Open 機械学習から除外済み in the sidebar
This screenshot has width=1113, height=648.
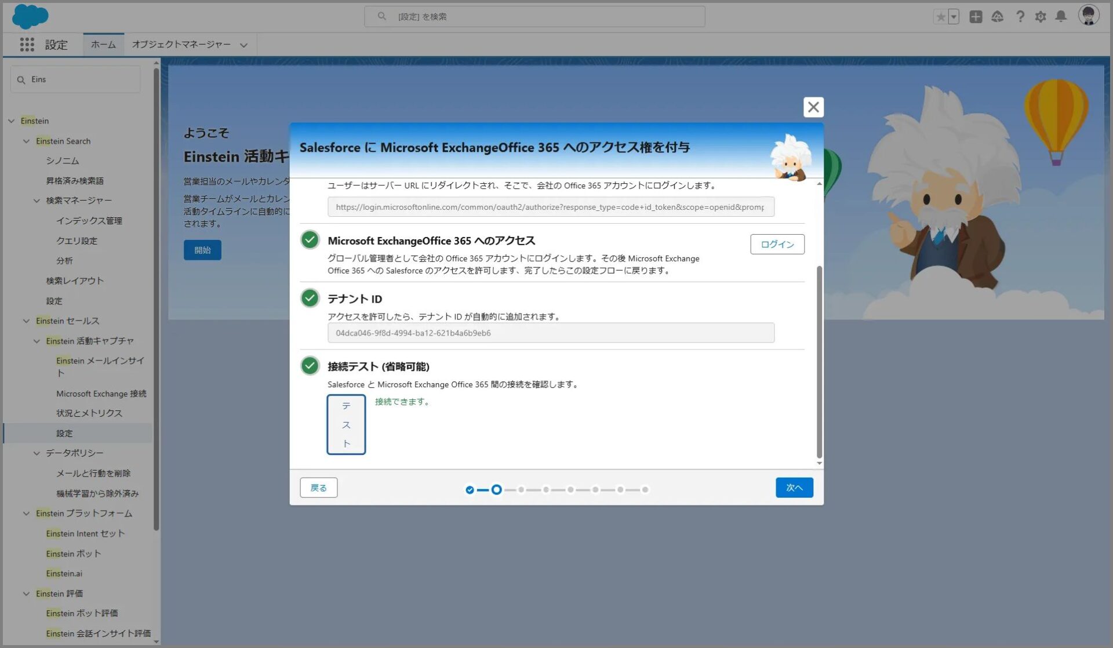click(x=97, y=493)
